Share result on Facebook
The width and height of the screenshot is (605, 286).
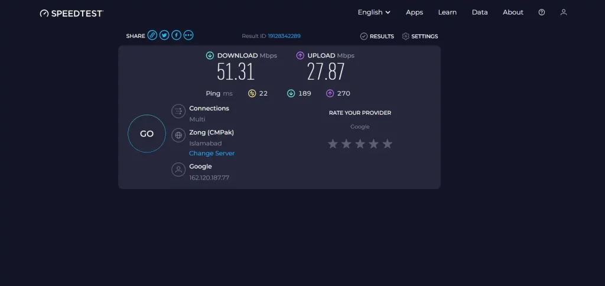[x=176, y=35]
